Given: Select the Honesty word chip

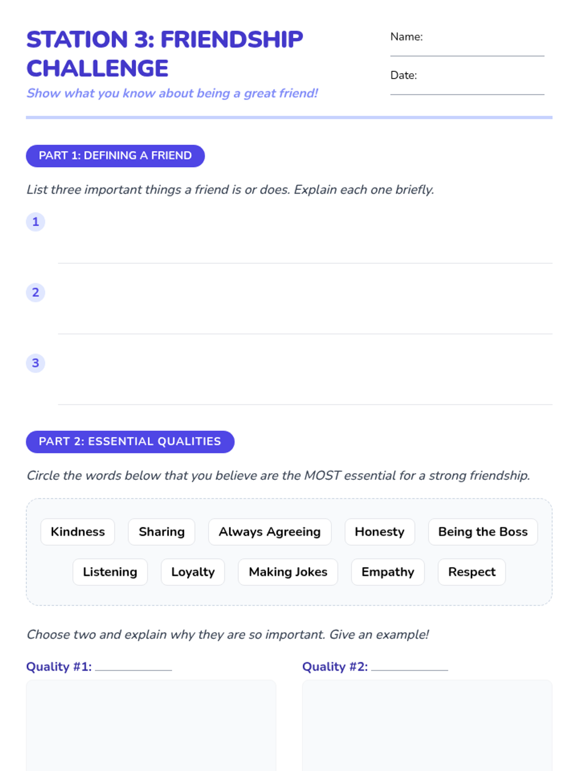Looking at the screenshot, I should [380, 532].
